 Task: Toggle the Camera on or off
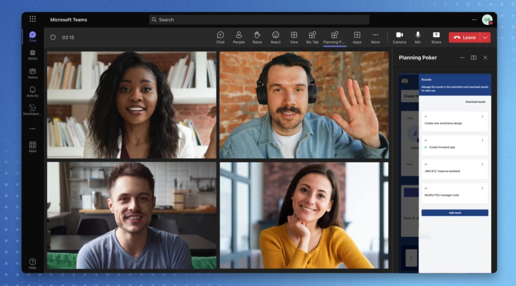pos(400,38)
